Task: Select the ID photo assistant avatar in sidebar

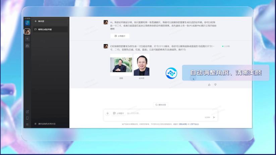Action: coord(27,32)
